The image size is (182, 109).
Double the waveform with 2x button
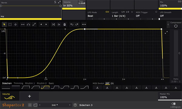pos(59,24)
